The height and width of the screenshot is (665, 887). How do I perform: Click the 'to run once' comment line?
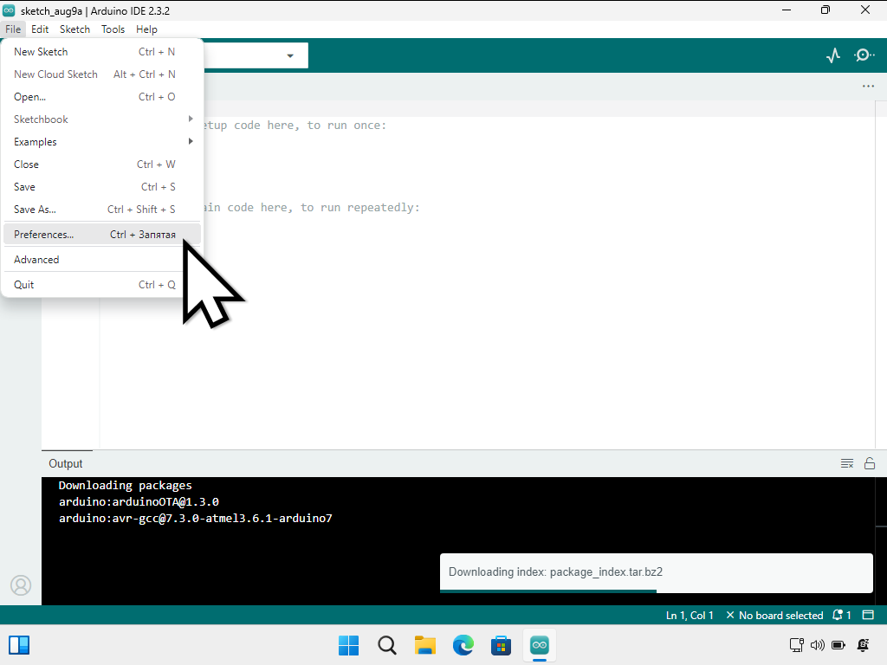tap(295, 126)
